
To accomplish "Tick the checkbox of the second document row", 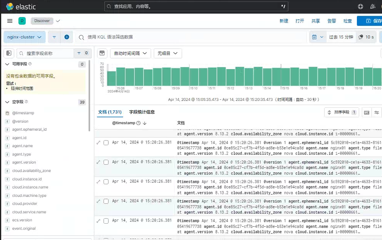I will pyautogui.click(x=106, y=162).
